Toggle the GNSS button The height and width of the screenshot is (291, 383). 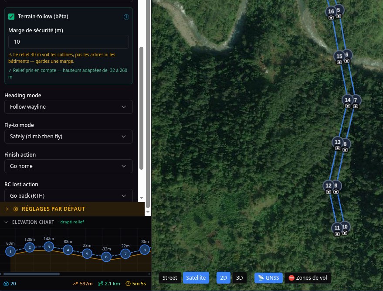268,278
